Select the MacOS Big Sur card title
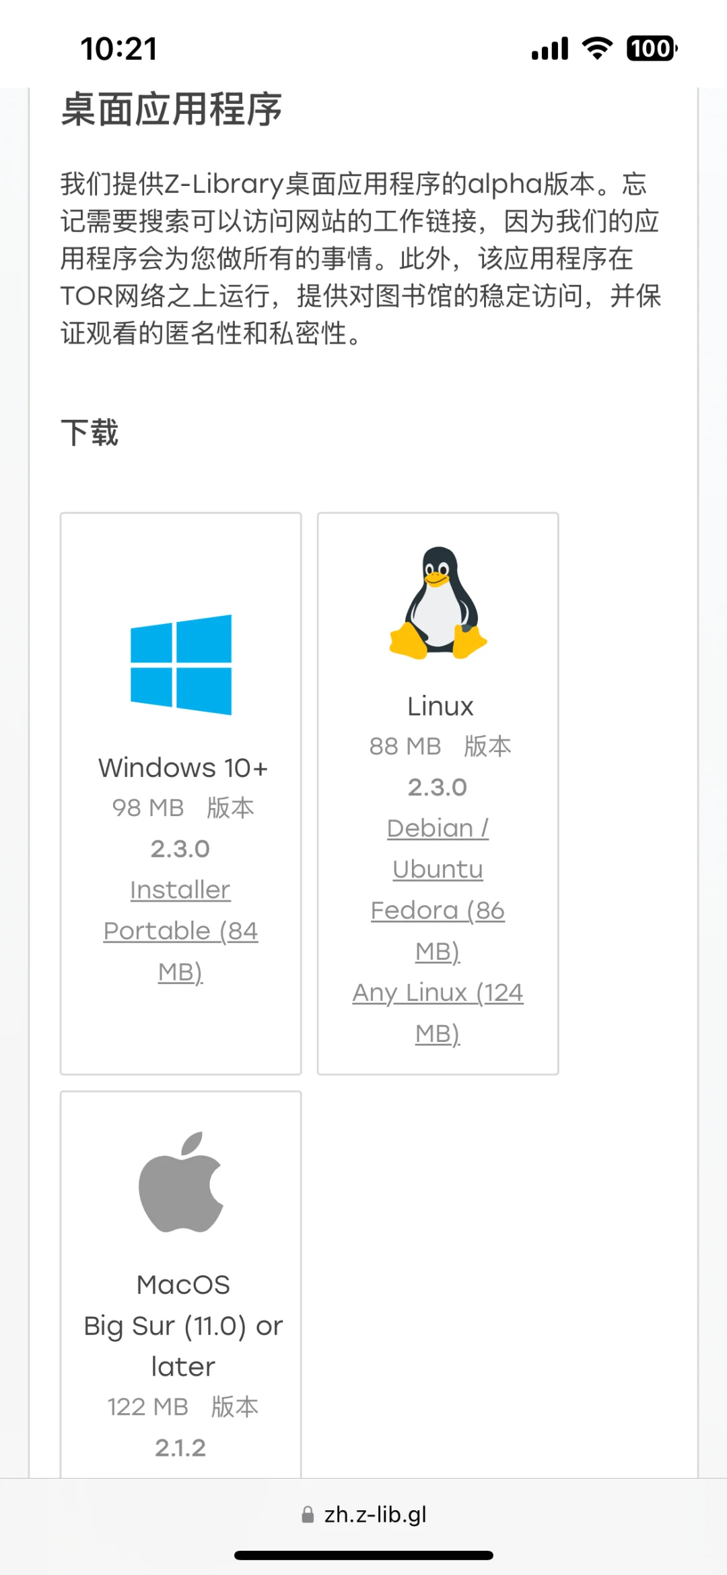 pyautogui.click(x=183, y=1326)
